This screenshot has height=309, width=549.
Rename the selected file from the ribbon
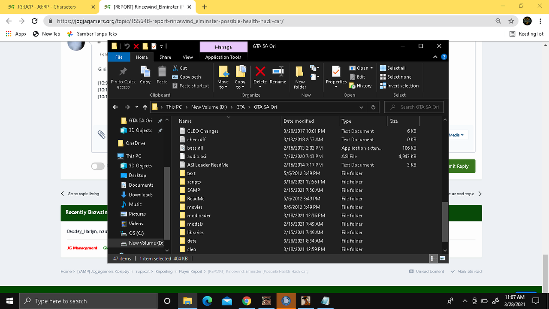[278, 75]
